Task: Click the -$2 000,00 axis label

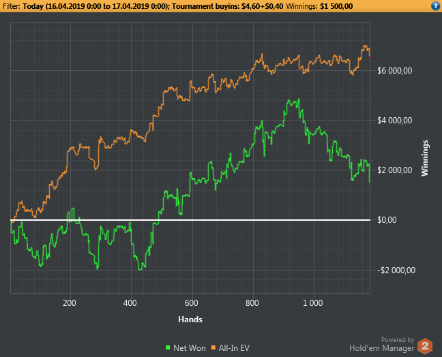Action: coord(396,270)
